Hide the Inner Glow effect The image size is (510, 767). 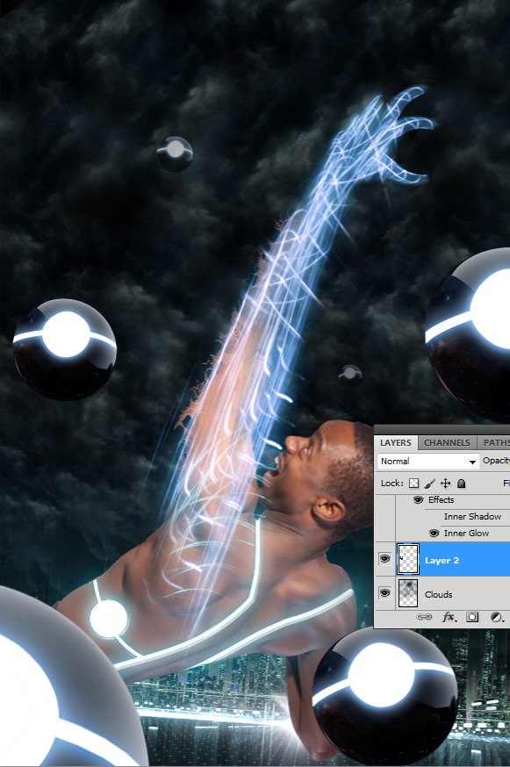(x=434, y=534)
